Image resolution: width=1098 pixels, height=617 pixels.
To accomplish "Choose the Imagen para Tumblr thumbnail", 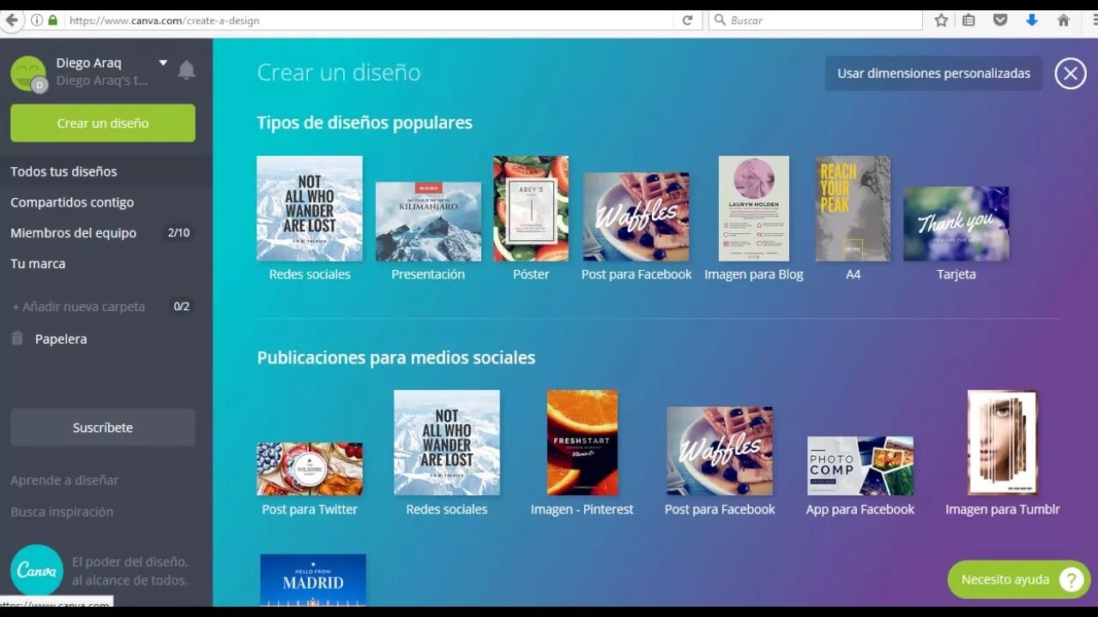I will click(x=1003, y=443).
